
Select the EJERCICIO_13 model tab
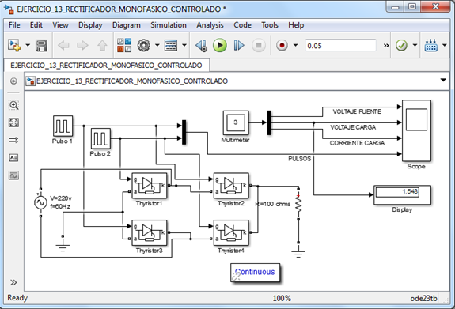(106, 66)
